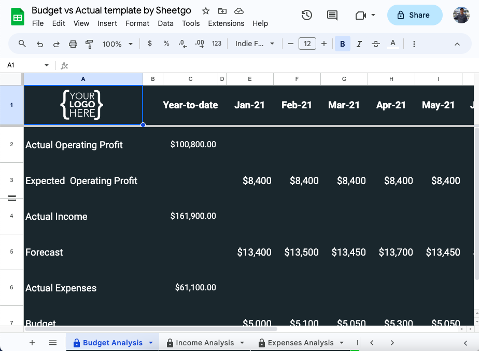Open version history clock icon

307,15
